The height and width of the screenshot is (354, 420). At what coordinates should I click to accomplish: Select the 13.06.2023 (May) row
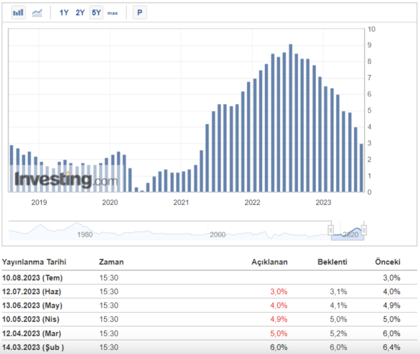click(x=209, y=305)
